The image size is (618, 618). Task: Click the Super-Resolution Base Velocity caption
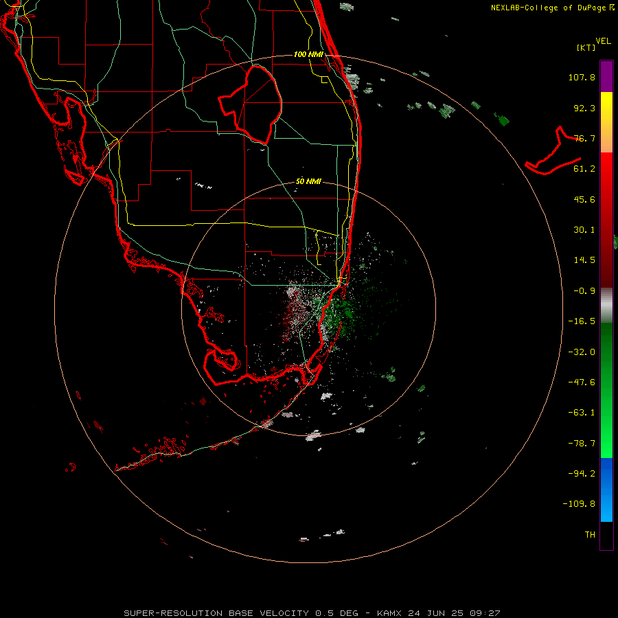click(x=312, y=613)
